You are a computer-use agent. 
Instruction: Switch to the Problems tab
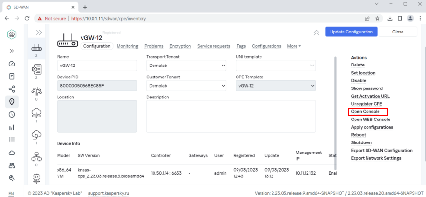(x=154, y=46)
